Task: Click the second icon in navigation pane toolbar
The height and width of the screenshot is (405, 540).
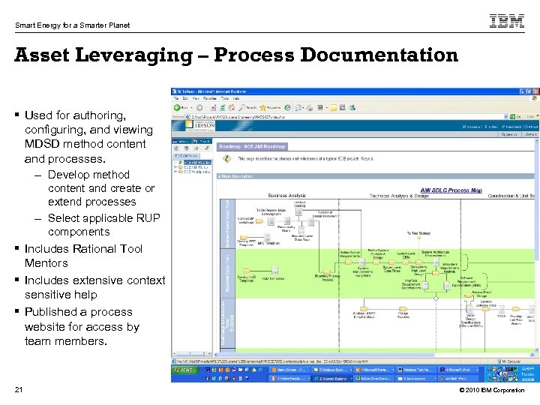Action: 186,148
